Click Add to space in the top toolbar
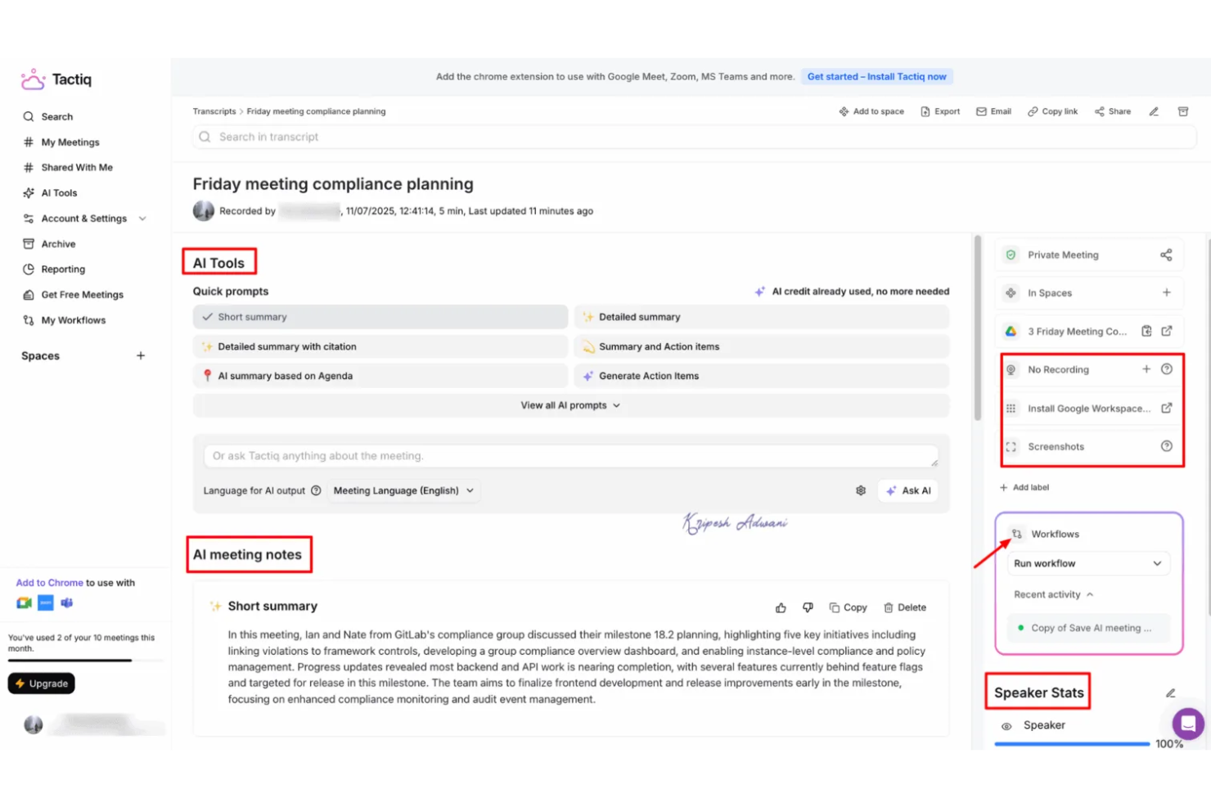This screenshot has height=808, width=1211. coord(871,111)
